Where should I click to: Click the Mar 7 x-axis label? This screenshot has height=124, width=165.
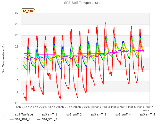pos(149,107)
